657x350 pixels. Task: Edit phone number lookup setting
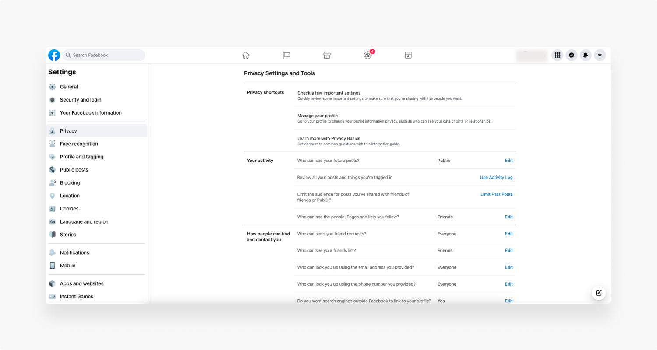point(509,284)
